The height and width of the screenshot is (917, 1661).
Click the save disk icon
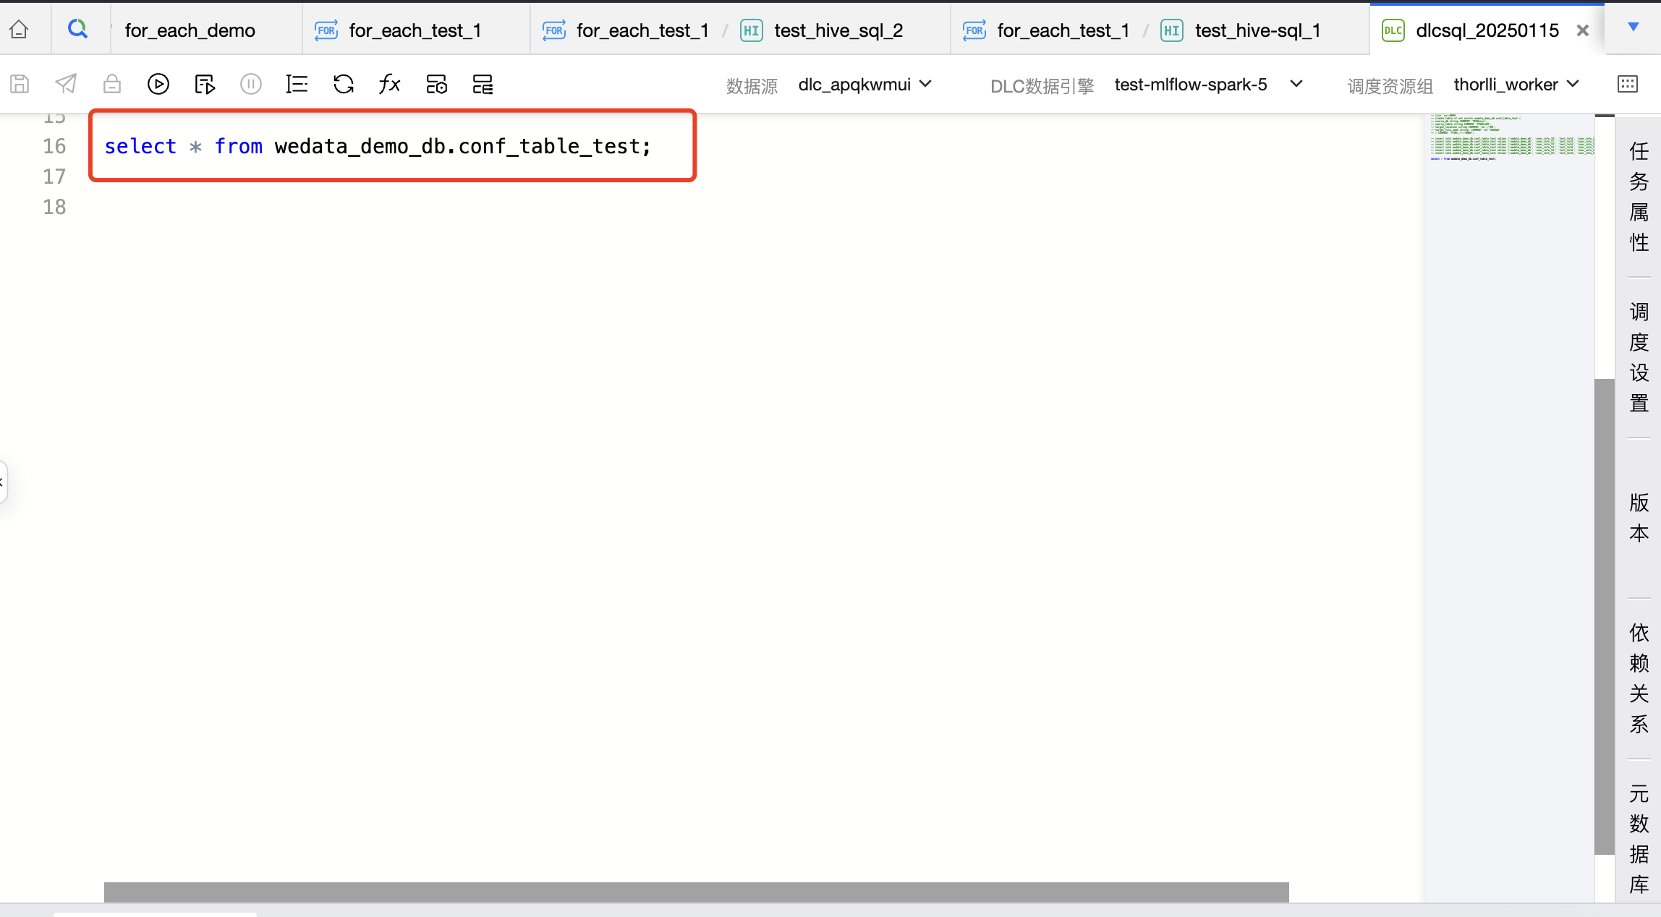(x=20, y=85)
